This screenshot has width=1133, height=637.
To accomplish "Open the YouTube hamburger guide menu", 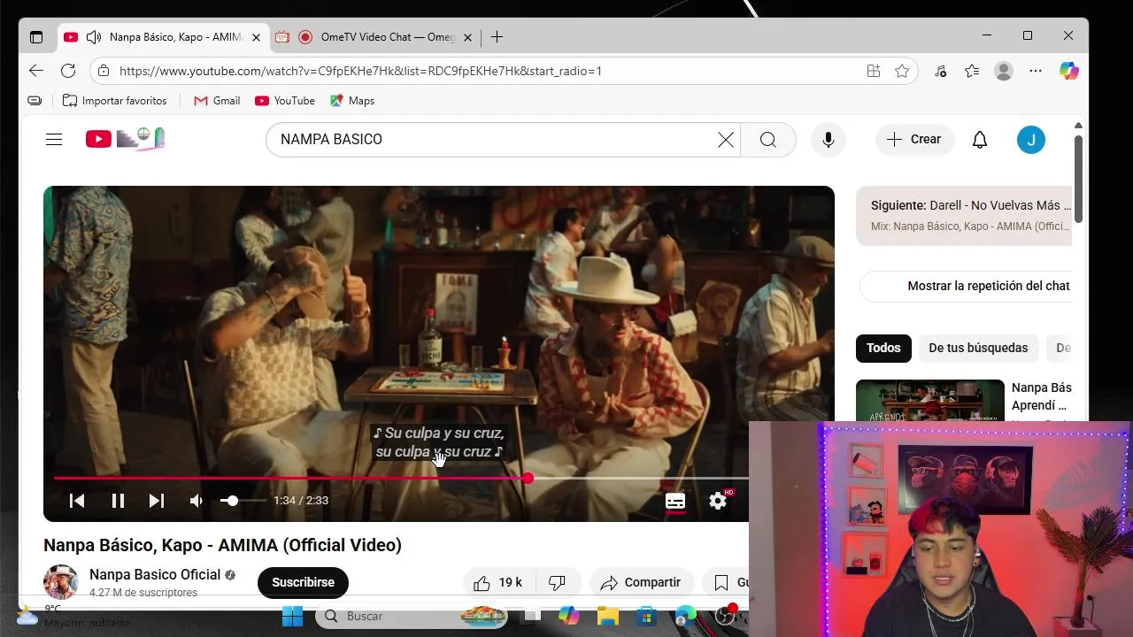I will coord(54,139).
